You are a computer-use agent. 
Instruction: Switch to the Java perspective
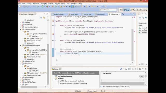(x=126, y=10)
